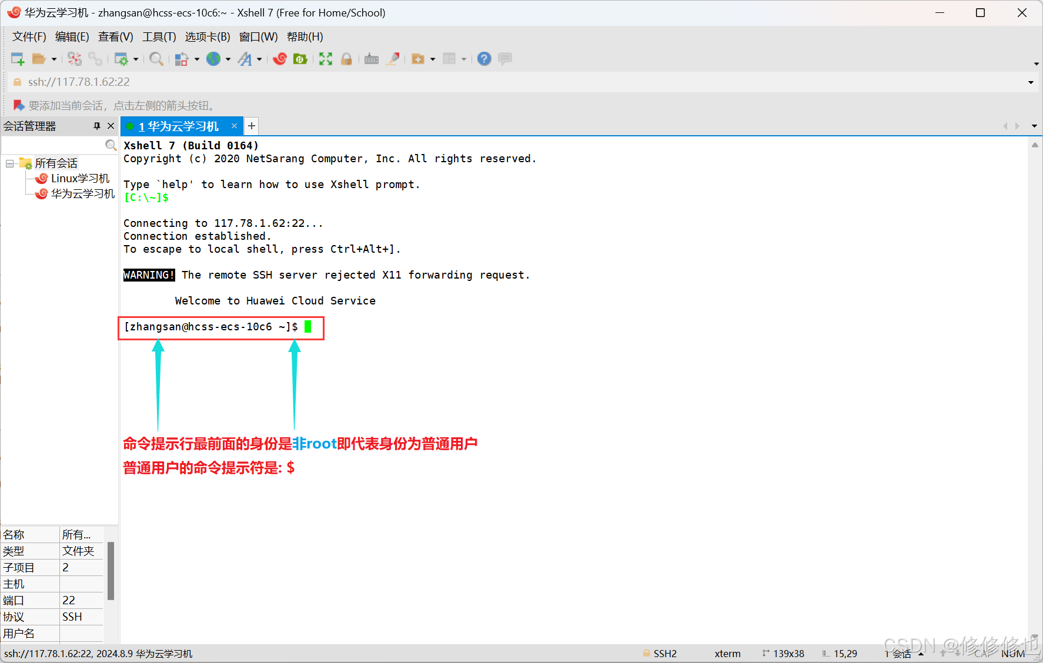Click the toolbar overflow arrow at right
Image resolution: width=1043 pixels, height=663 pixels.
coord(1036,63)
